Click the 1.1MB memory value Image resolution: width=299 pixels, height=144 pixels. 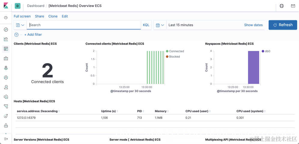(159, 118)
